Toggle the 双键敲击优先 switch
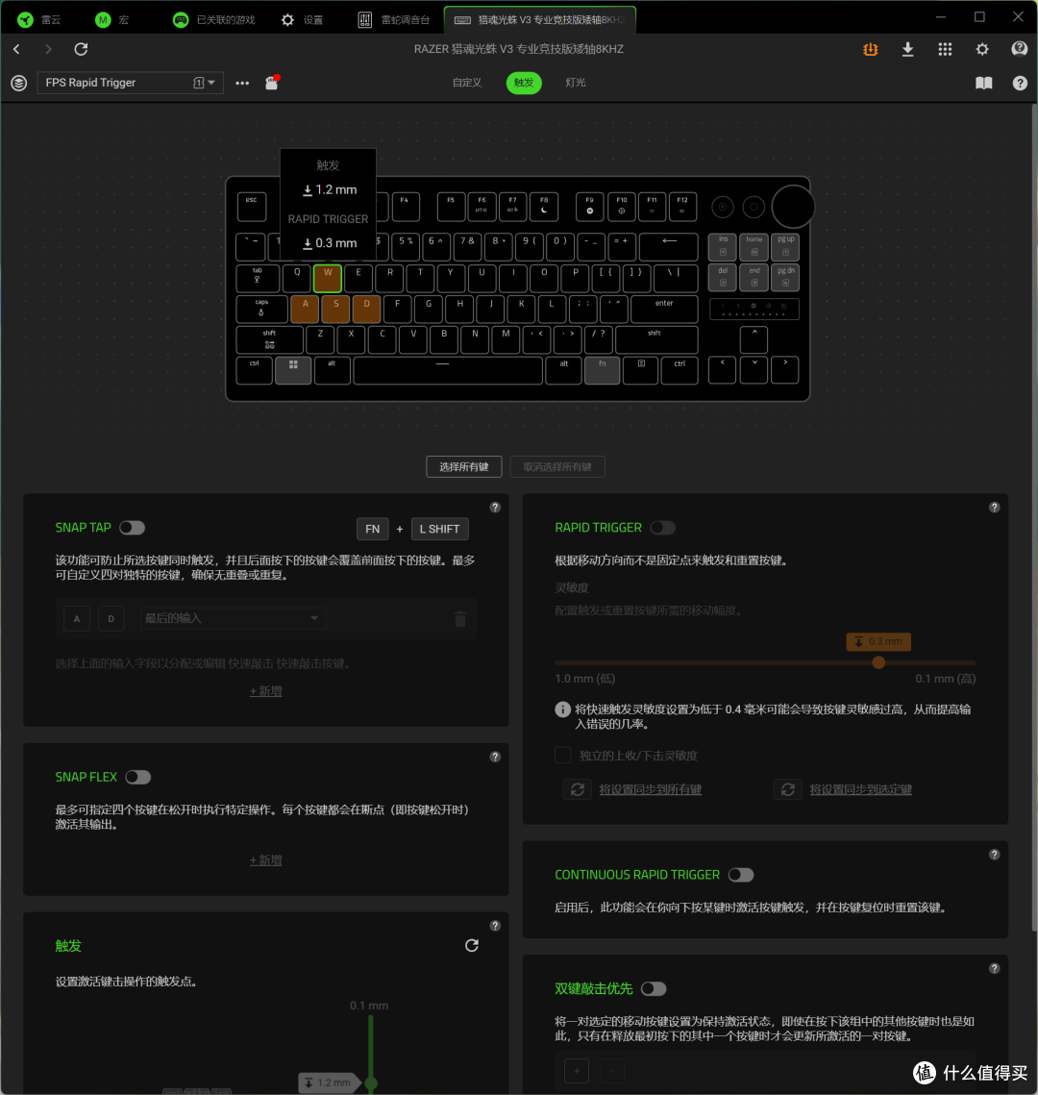1038x1095 pixels. click(x=654, y=988)
